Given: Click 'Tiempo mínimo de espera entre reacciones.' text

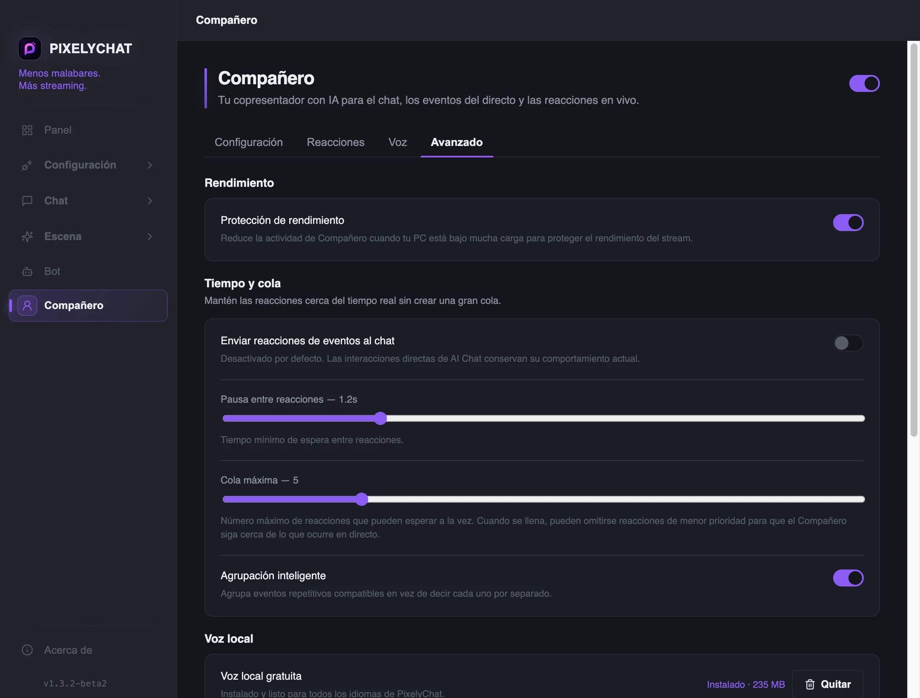Looking at the screenshot, I should click(312, 440).
